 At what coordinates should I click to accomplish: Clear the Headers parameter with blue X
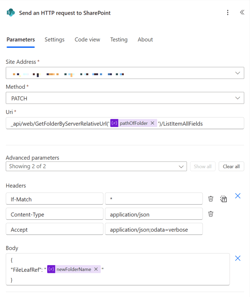click(238, 196)
